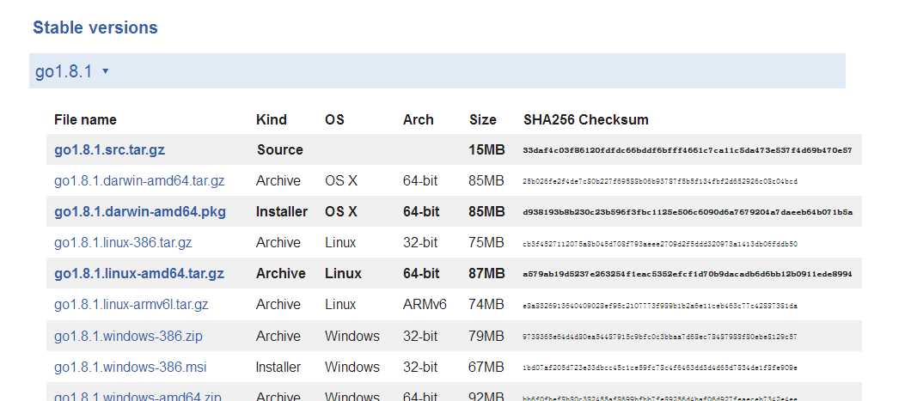911x401 pixels.
Task: Open the go1.8.1.darwin-amd64.tar.gz link
Action: click(138, 181)
